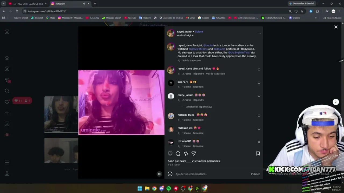The height and width of the screenshot is (193, 344).
Task: Open the 'Tous les favoris' folder
Action: pos(332,18)
